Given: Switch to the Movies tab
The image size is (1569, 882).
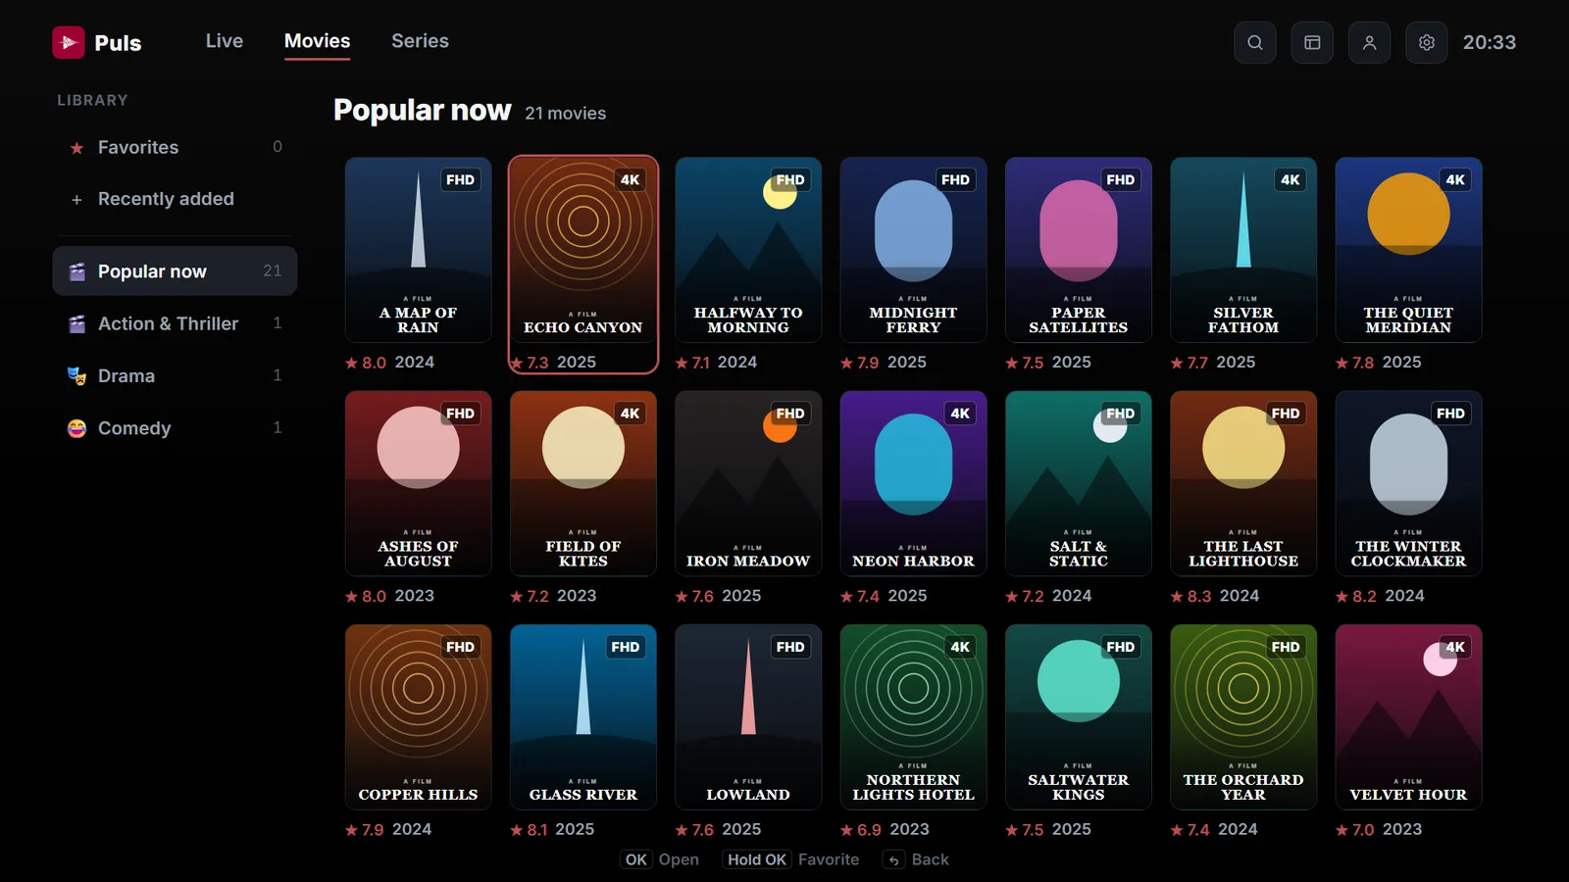Looking at the screenshot, I should pyautogui.click(x=317, y=41).
